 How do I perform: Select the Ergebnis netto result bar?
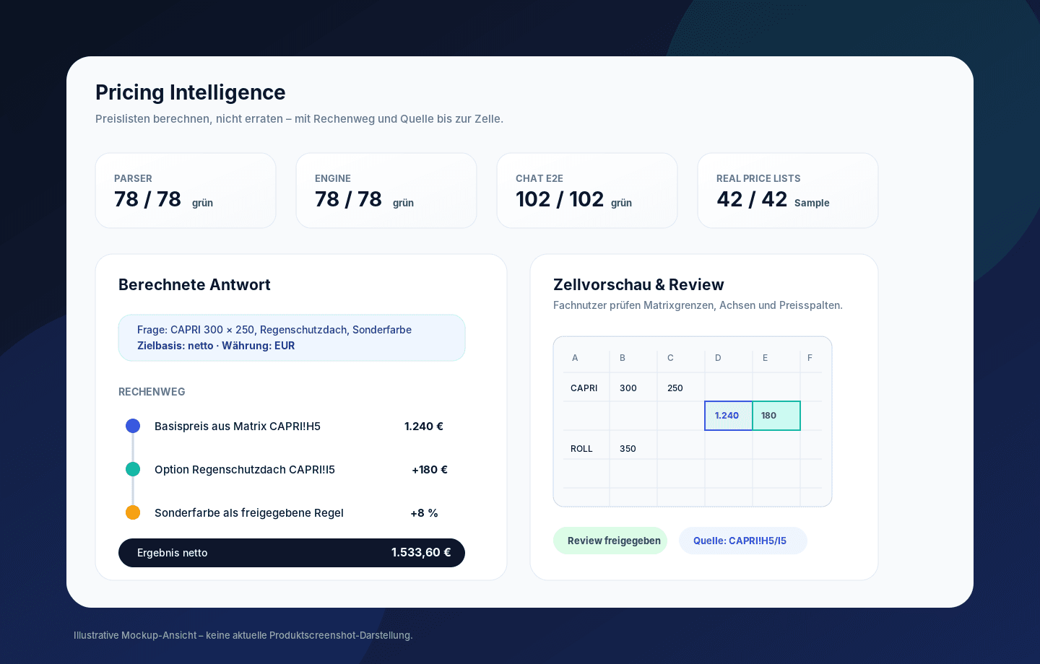292,553
